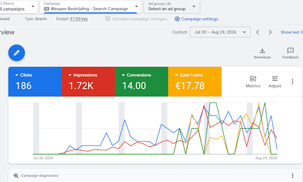Download the overview report
Viewport: 303px width, 182px height.
click(262, 53)
